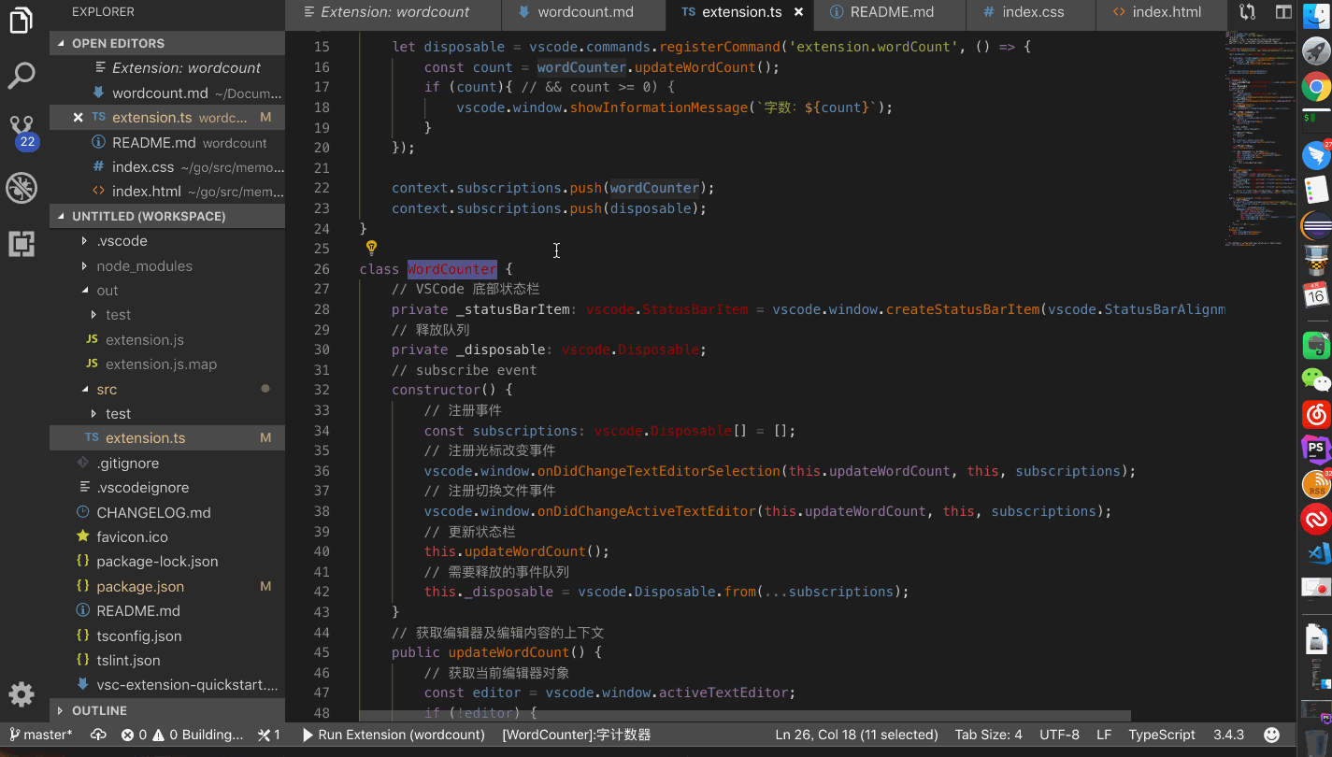The width and height of the screenshot is (1332, 757).
Task: Expand the test folder under src
Action: [167, 413]
